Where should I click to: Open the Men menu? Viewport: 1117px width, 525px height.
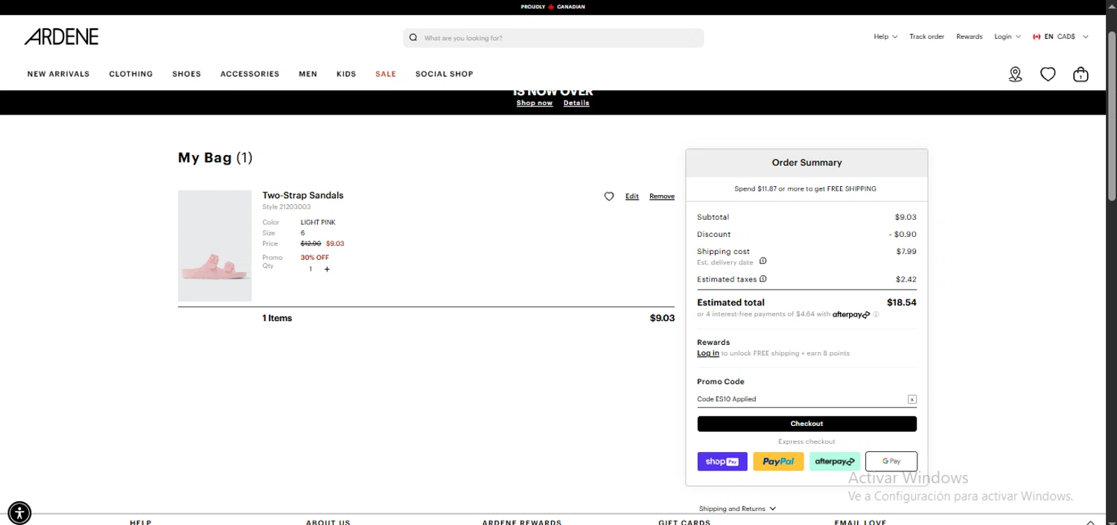coord(308,74)
